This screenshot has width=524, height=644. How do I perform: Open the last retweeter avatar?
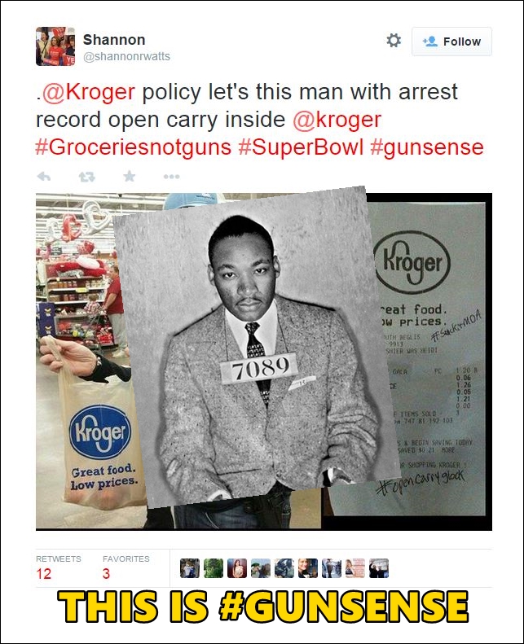[x=378, y=568]
